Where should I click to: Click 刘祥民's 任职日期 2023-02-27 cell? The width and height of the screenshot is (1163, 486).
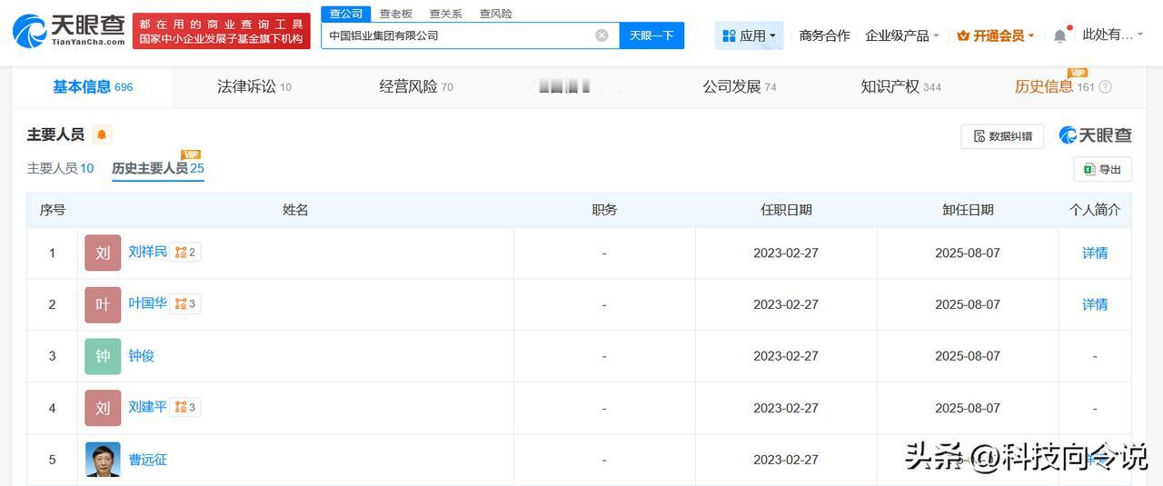pyautogui.click(x=786, y=253)
